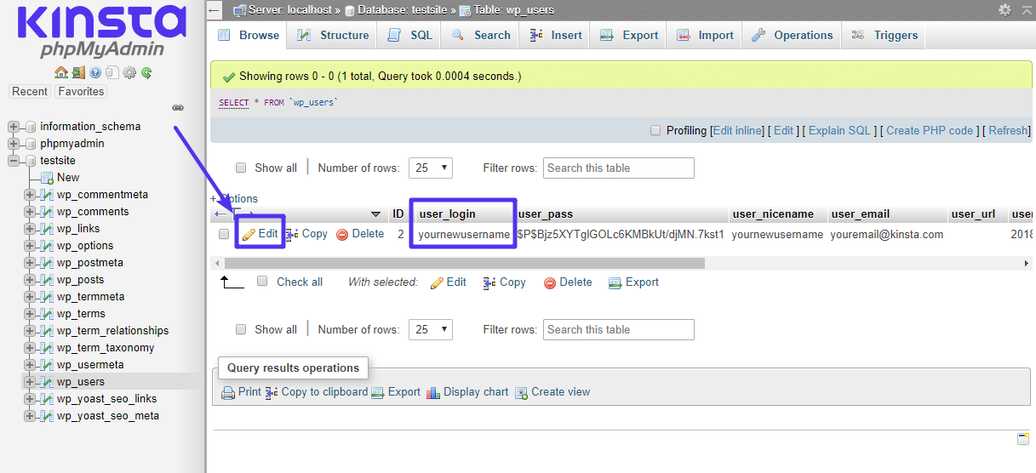Switch to the Structure tab
This screenshot has width=1036, height=473.
[x=333, y=36]
